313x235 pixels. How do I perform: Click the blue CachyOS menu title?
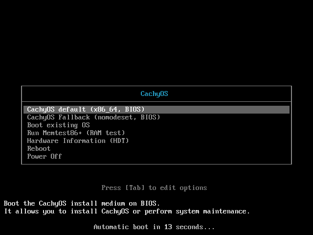point(154,94)
